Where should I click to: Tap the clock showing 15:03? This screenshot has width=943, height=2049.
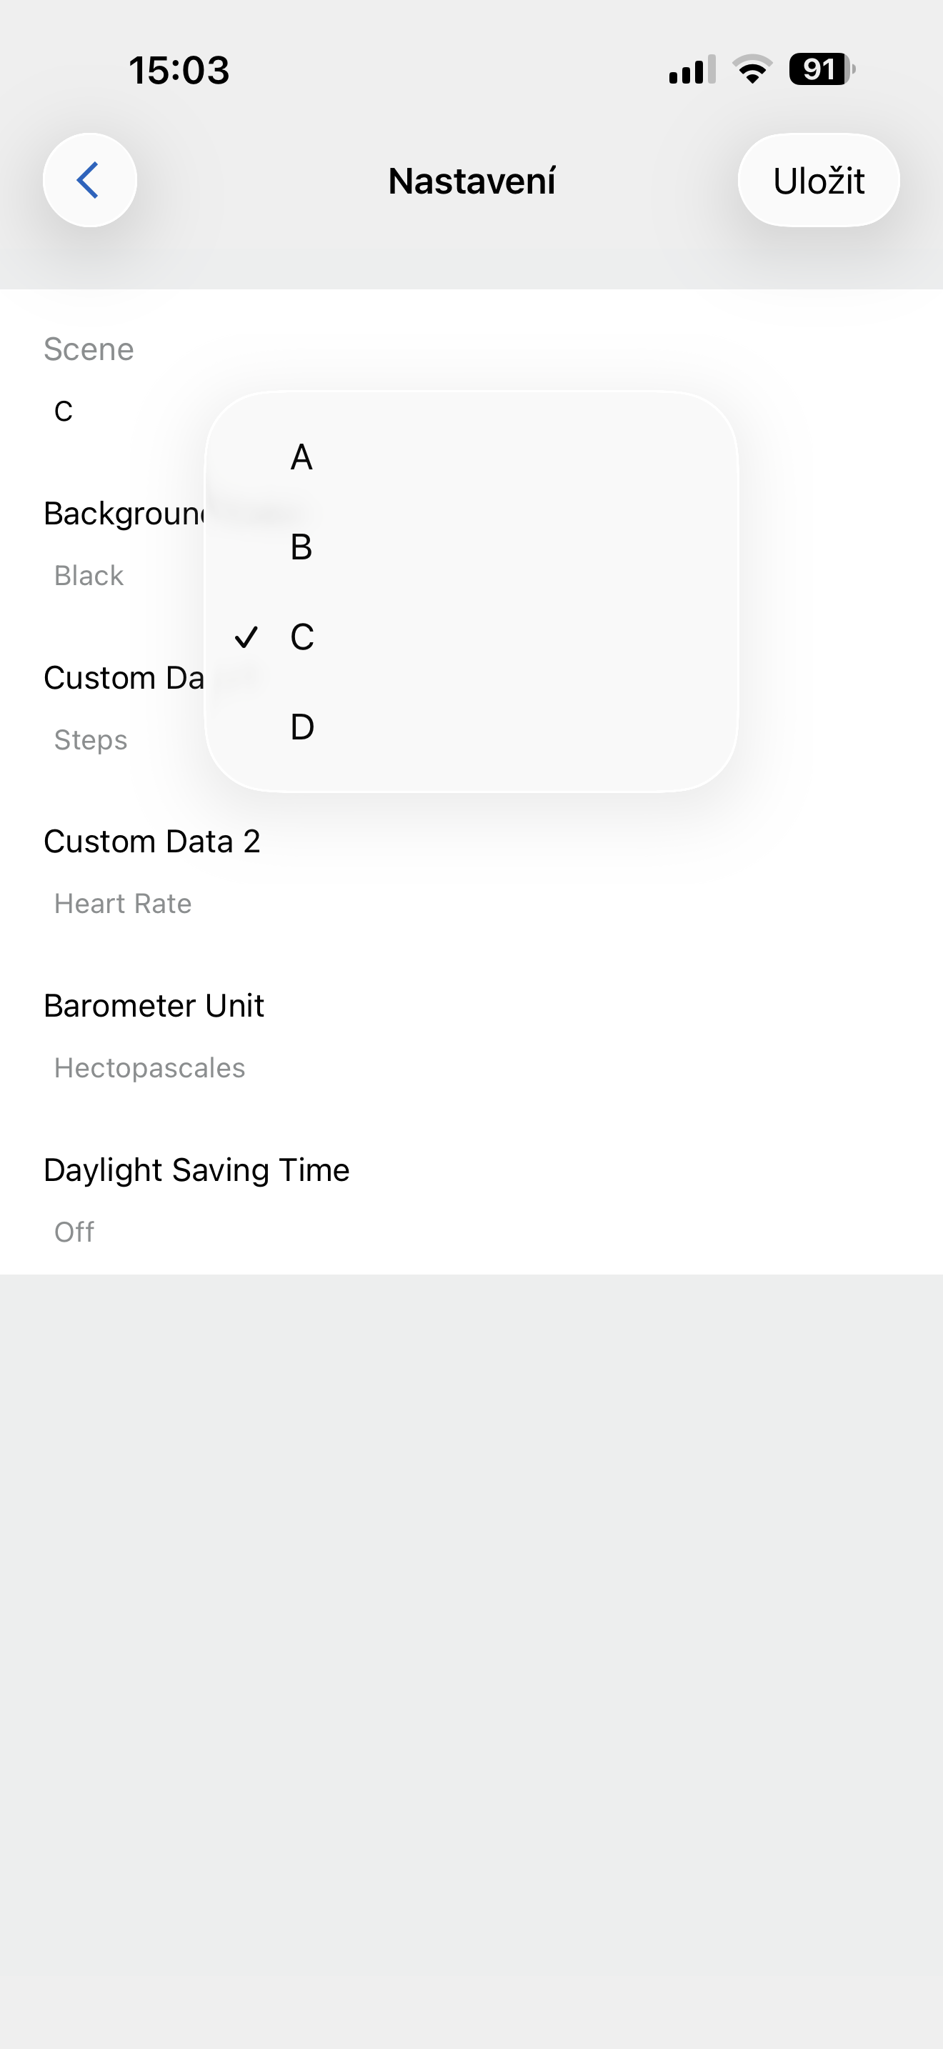point(179,70)
